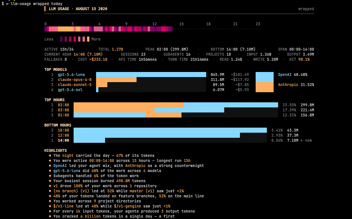Click the '← now' indicator
352x219 pixels.
[x=306, y=140]
